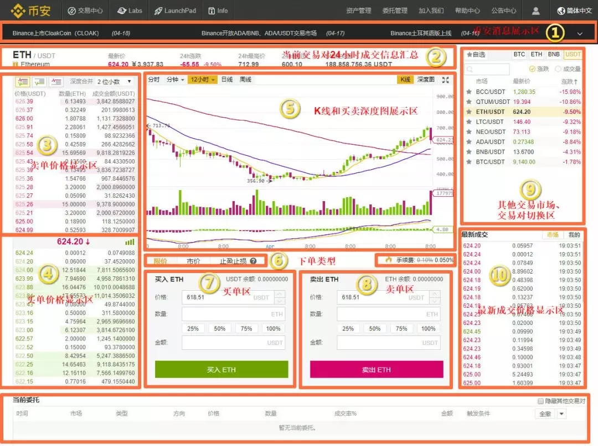
Task: Expand the announcement bar chevron
Action: (x=580, y=34)
